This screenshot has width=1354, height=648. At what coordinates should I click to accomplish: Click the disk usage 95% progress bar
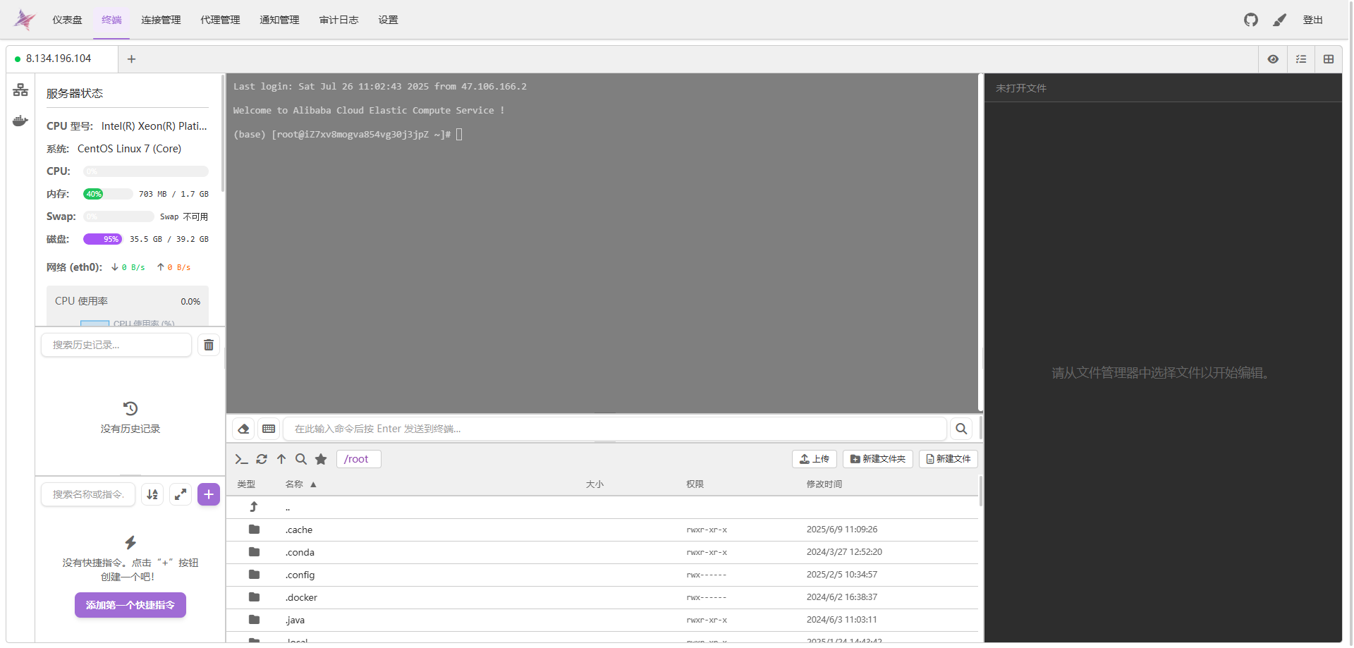[x=103, y=239]
